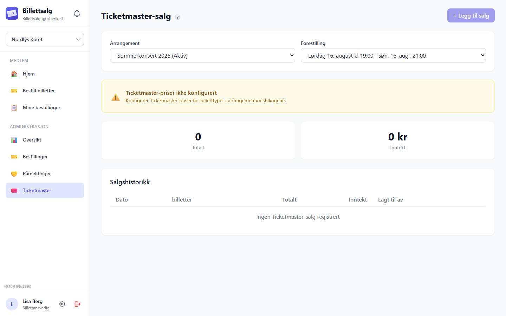Select the Ticketmaster menu item
The image size is (506, 316).
[45, 190]
